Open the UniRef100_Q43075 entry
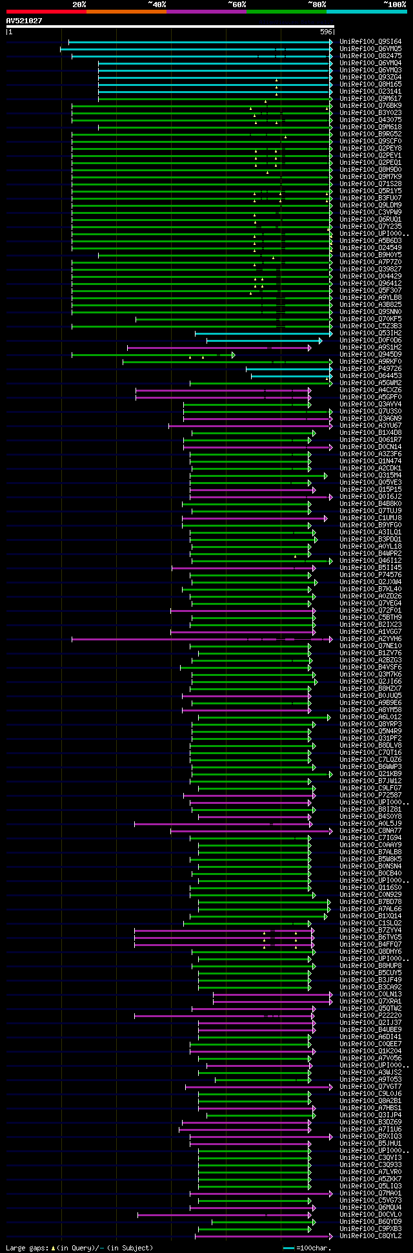 click(x=370, y=120)
